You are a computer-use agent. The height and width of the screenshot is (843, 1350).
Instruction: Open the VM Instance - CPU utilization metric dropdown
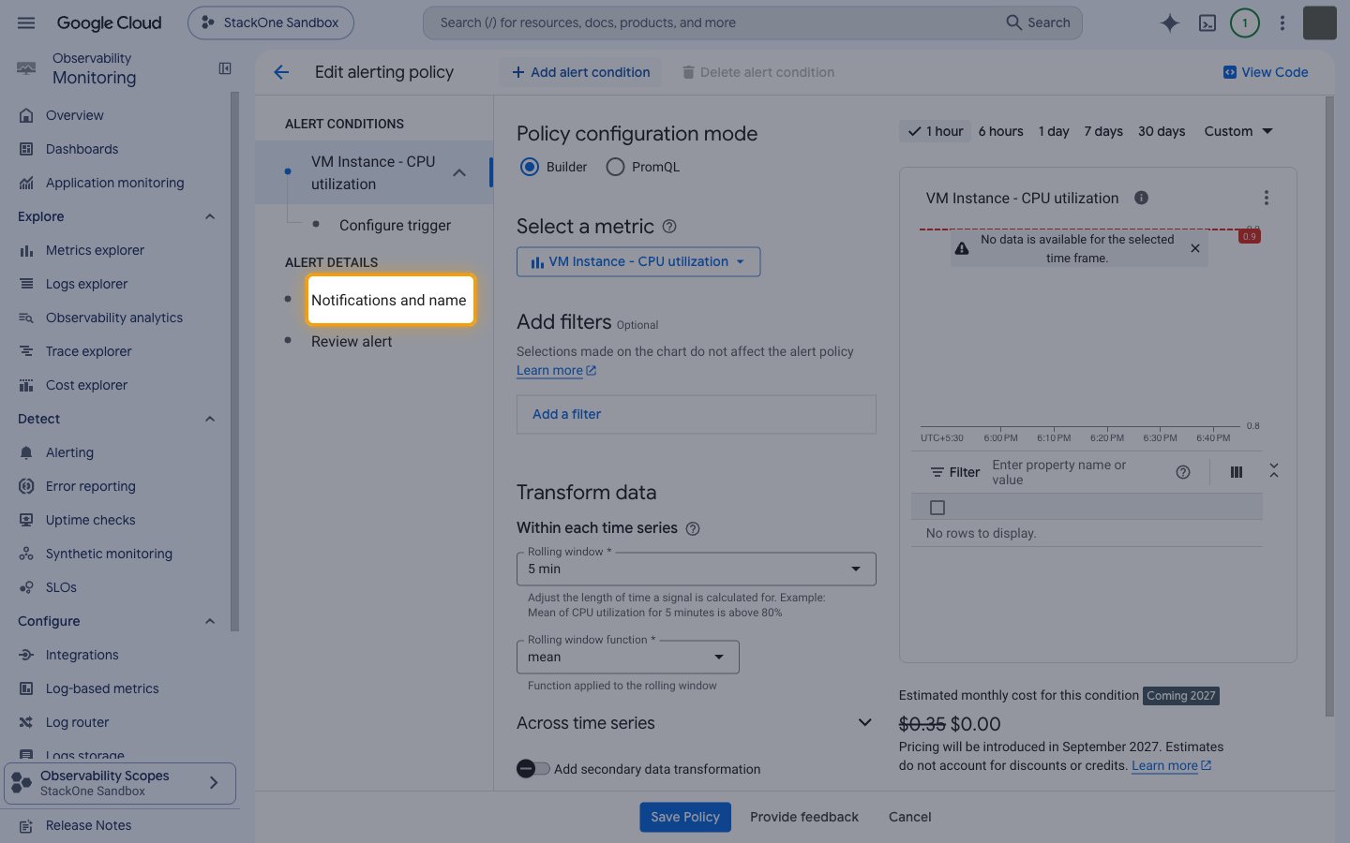click(638, 261)
